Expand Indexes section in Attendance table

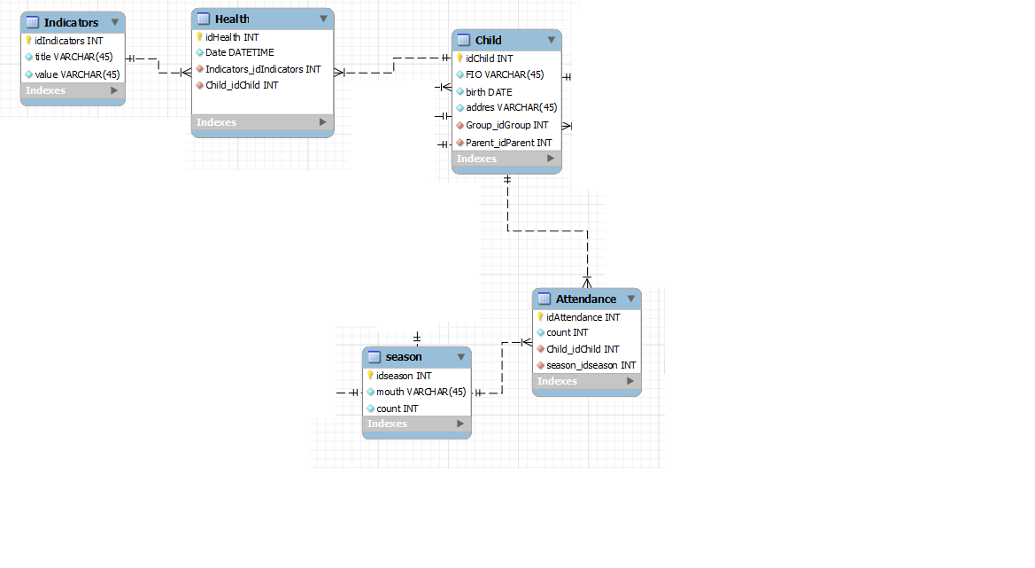[630, 381]
